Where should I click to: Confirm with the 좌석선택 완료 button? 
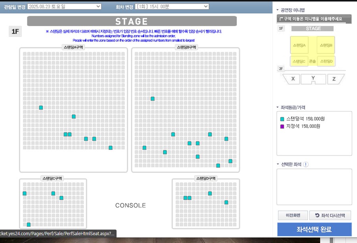click(314, 230)
